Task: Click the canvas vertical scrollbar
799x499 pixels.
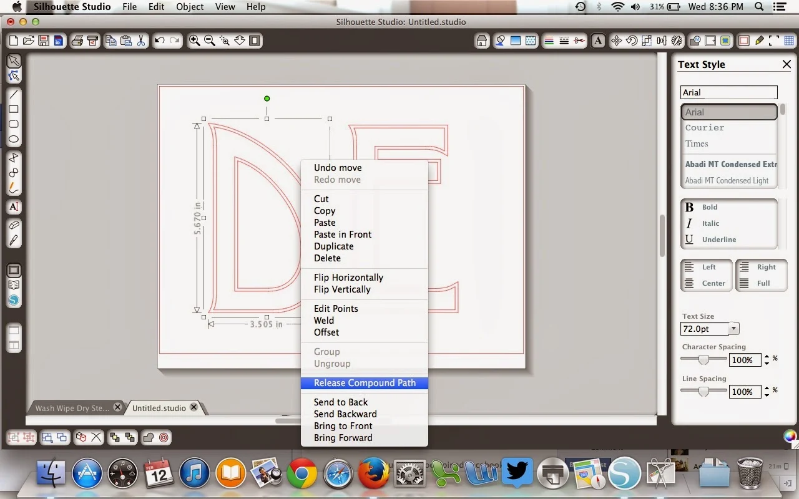Action: click(x=661, y=235)
